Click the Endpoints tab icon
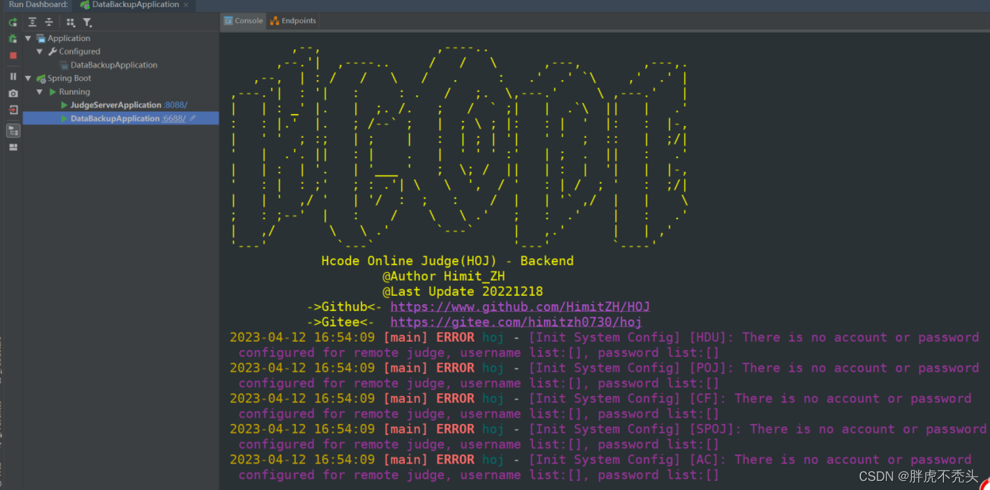This screenshot has height=490, width=990. (274, 21)
